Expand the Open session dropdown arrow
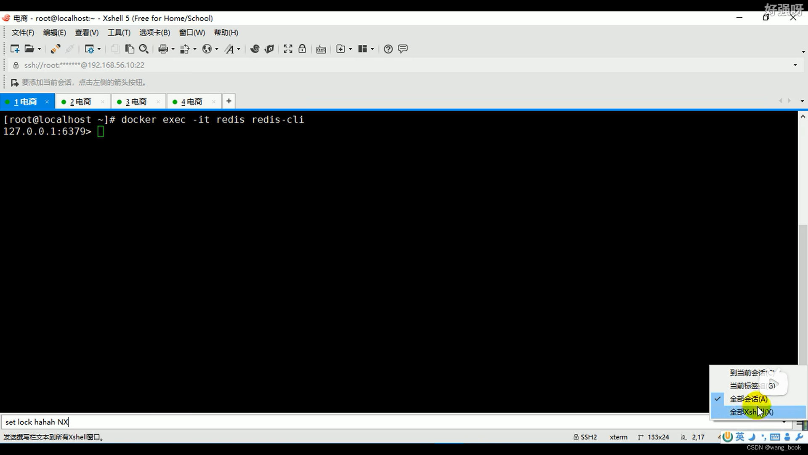This screenshot has height=455, width=808. coord(39,49)
